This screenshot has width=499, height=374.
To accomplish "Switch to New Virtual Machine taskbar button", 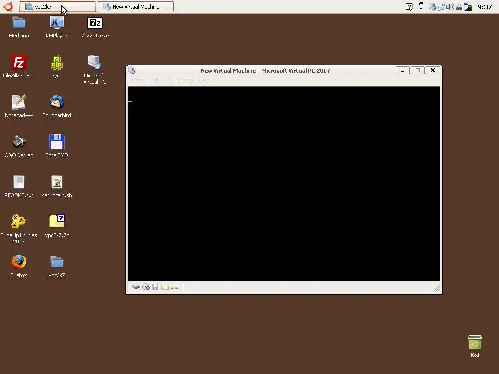I will (x=135, y=7).
